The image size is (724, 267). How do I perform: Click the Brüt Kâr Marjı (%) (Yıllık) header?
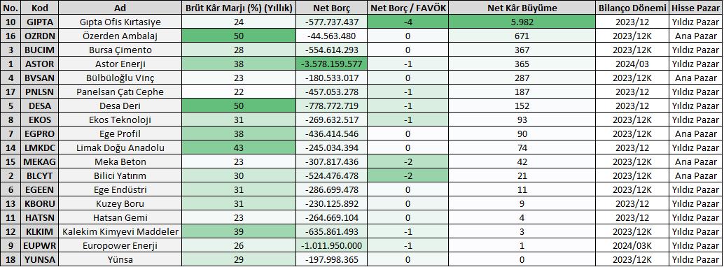tap(239, 8)
